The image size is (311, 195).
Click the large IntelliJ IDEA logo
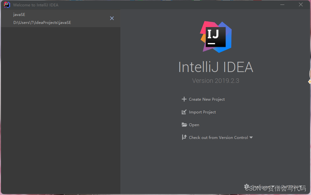tap(216, 37)
